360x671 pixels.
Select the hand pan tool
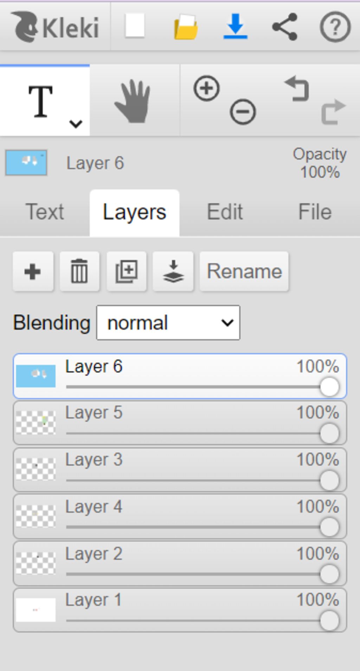[x=133, y=101]
